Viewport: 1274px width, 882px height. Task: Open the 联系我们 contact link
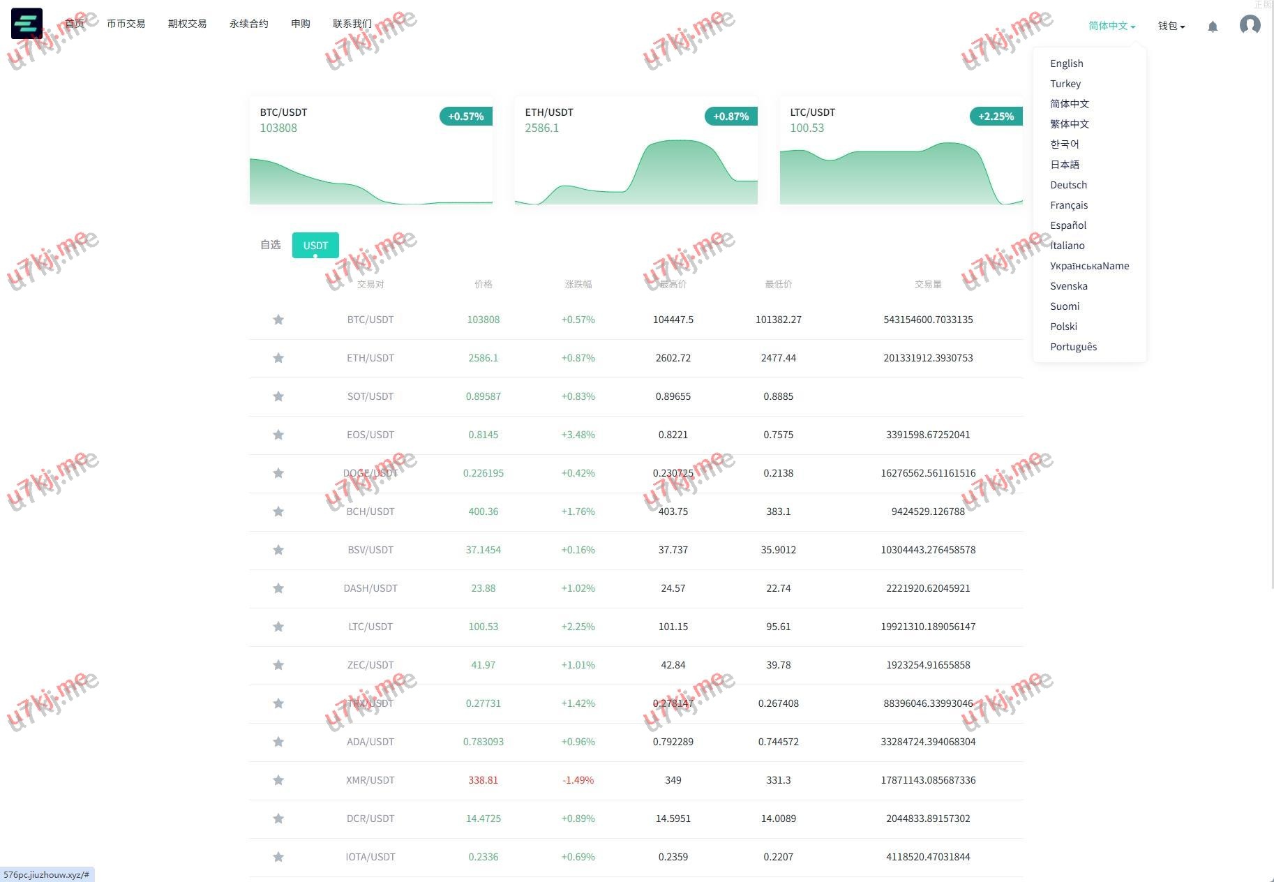[352, 24]
